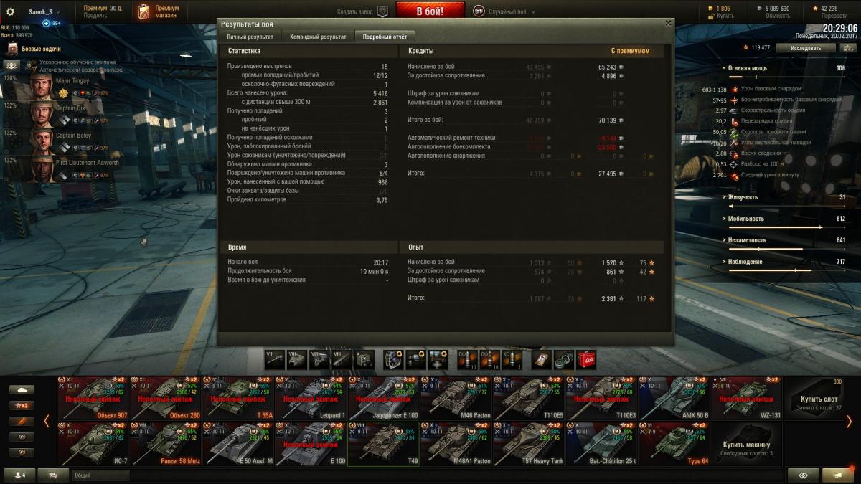Toggle the tank-type carousel filter button at top
Viewport: 861px width, 484px height.
pyautogui.click(x=22, y=390)
